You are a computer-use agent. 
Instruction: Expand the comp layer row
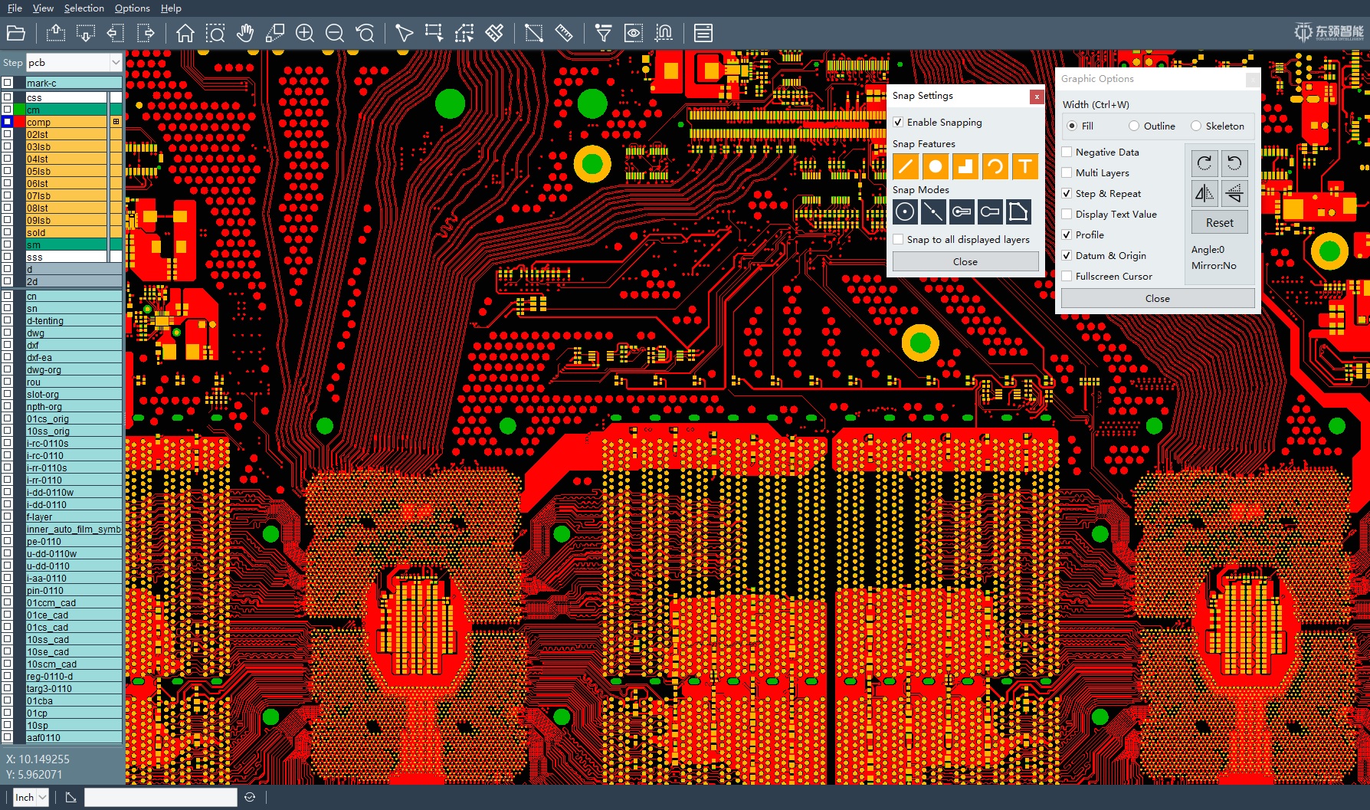tap(116, 121)
